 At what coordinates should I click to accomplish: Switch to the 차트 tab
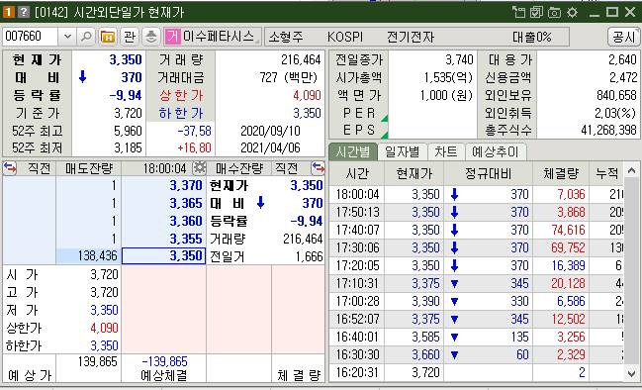[x=446, y=152]
